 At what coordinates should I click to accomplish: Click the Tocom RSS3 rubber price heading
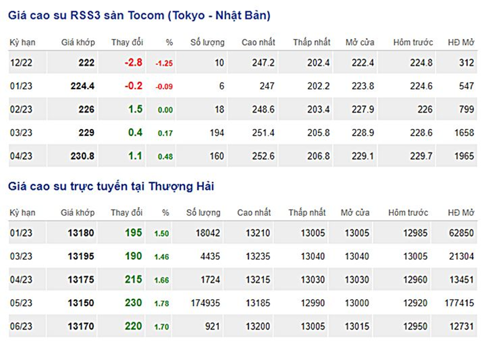(x=139, y=16)
